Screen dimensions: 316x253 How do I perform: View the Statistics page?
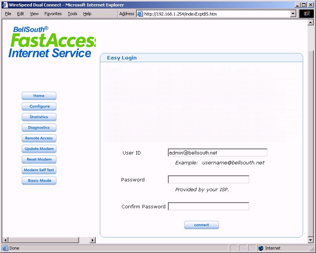(x=39, y=117)
